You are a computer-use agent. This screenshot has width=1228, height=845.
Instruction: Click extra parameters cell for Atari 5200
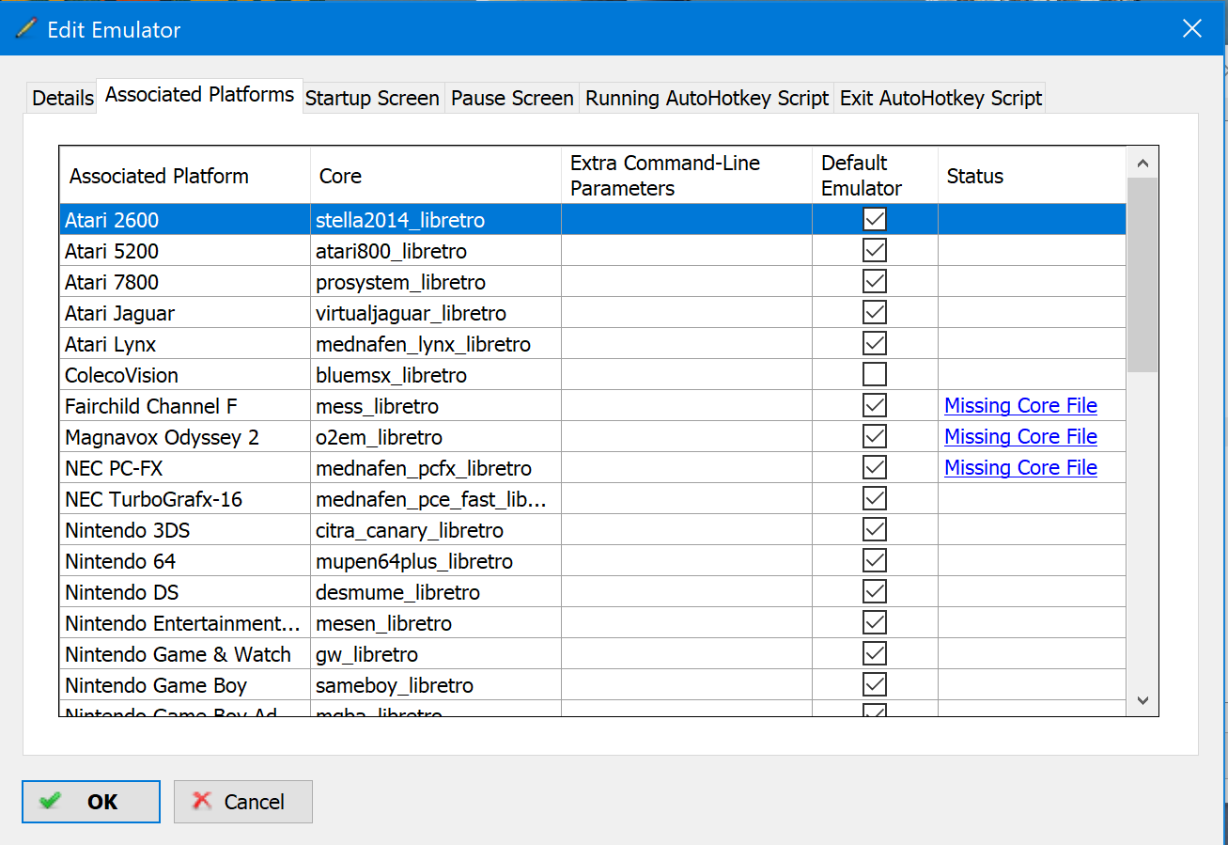click(687, 251)
